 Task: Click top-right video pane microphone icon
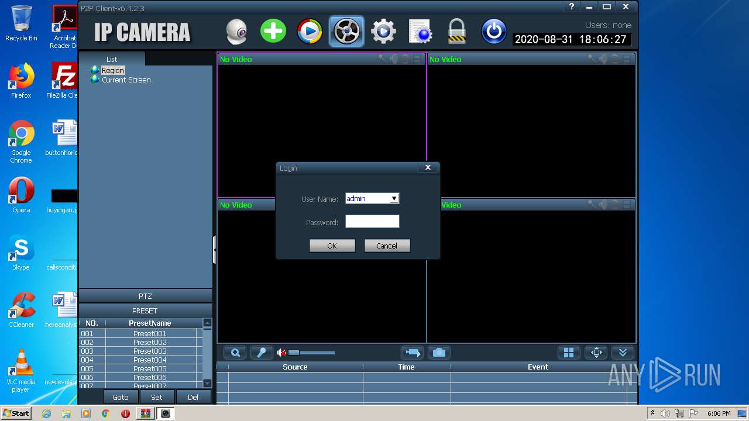[592, 58]
